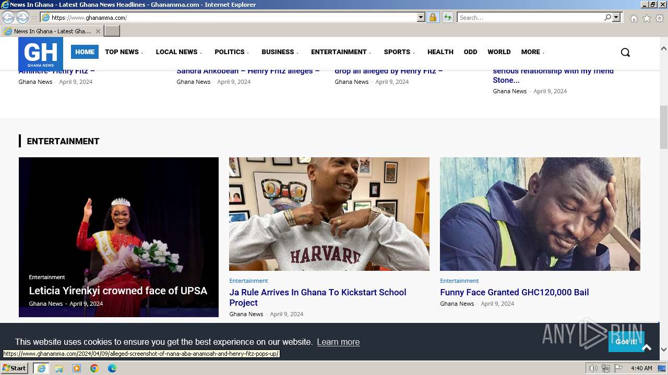
Task: Open the Funny Face photo thumbnail
Action: coord(540,214)
